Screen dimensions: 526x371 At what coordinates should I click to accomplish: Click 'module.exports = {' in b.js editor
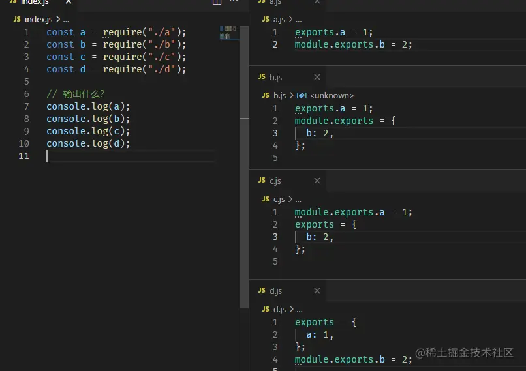(x=345, y=121)
